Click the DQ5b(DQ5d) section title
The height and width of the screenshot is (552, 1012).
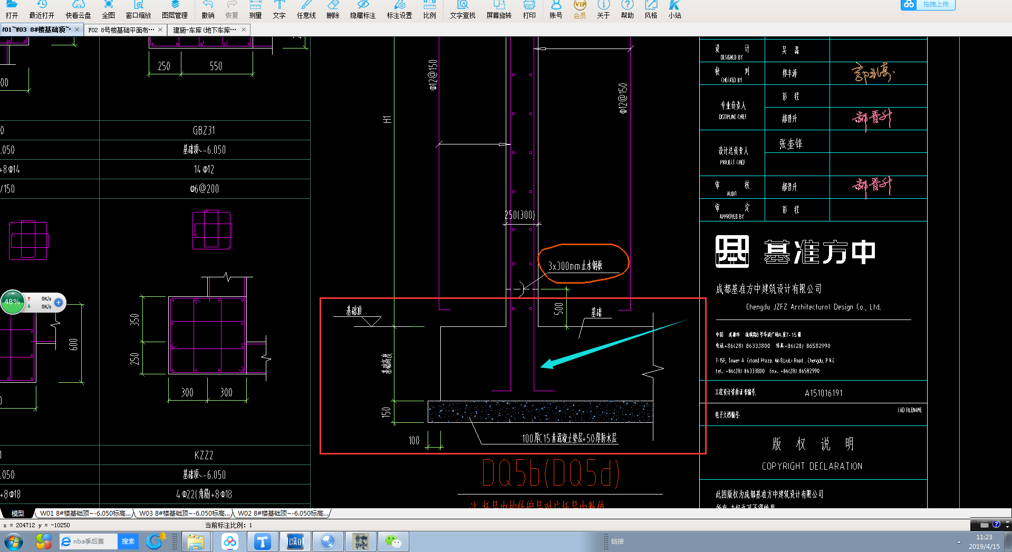[x=551, y=473]
